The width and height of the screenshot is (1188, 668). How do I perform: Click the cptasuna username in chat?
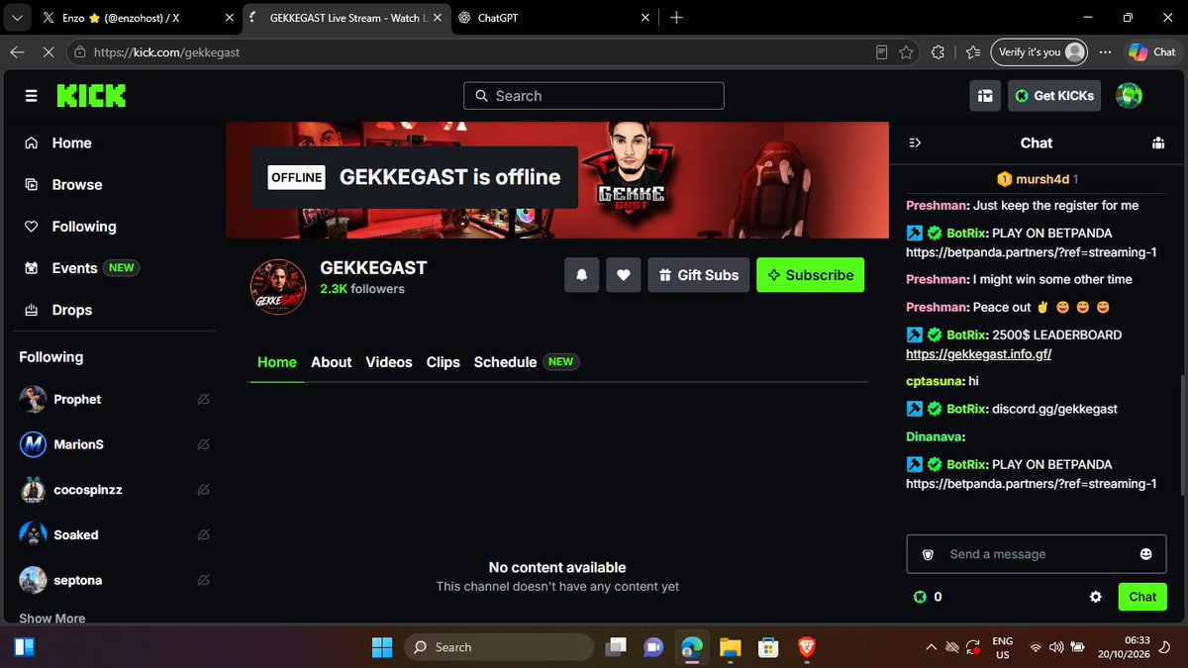(x=934, y=381)
